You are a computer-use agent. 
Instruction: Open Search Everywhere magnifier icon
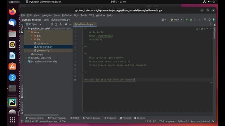pos(205,20)
